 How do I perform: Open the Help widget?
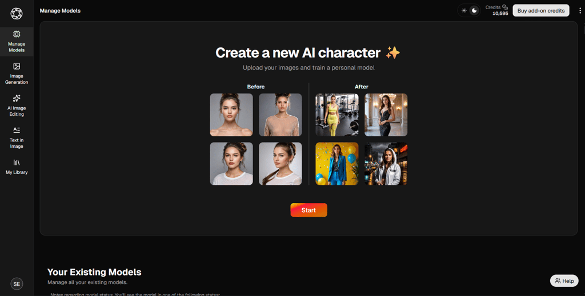tap(564, 281)
